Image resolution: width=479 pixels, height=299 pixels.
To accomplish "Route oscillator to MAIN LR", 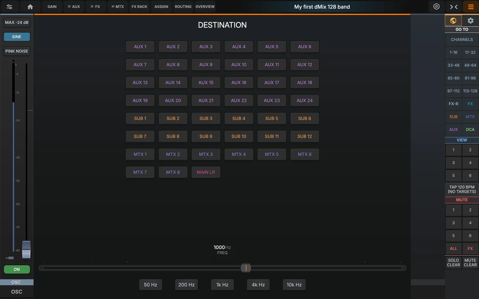I will pyautogui.click(x=206, y=172).
